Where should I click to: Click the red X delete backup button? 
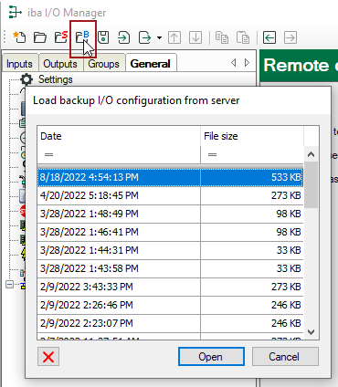pyautogui.click(x=48, y=357)
